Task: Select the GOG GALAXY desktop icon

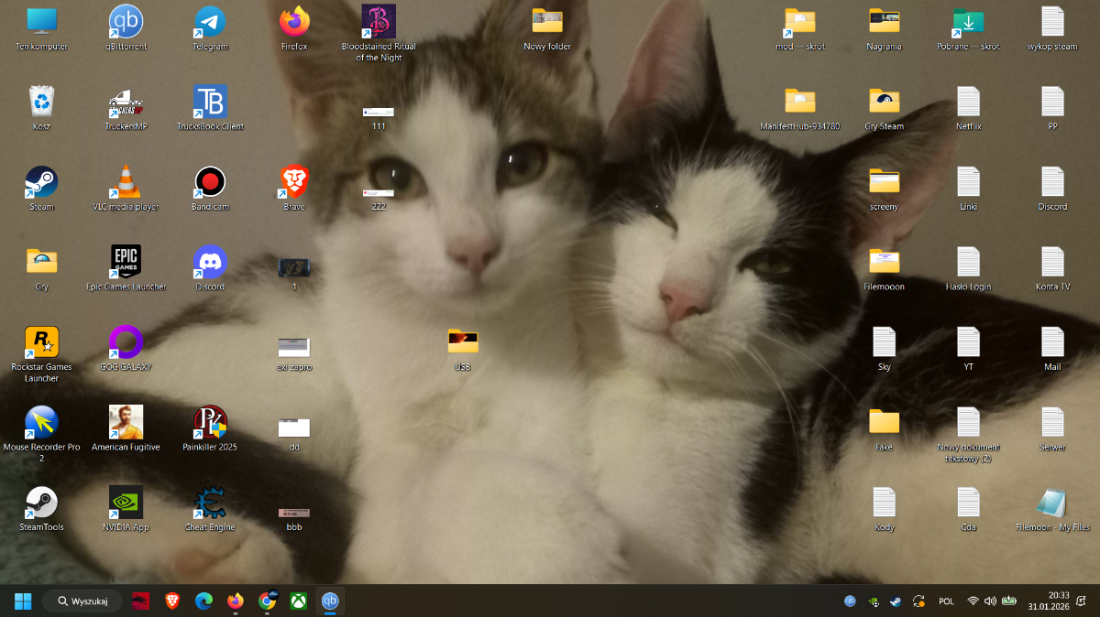Action: (x=126, y=342)
